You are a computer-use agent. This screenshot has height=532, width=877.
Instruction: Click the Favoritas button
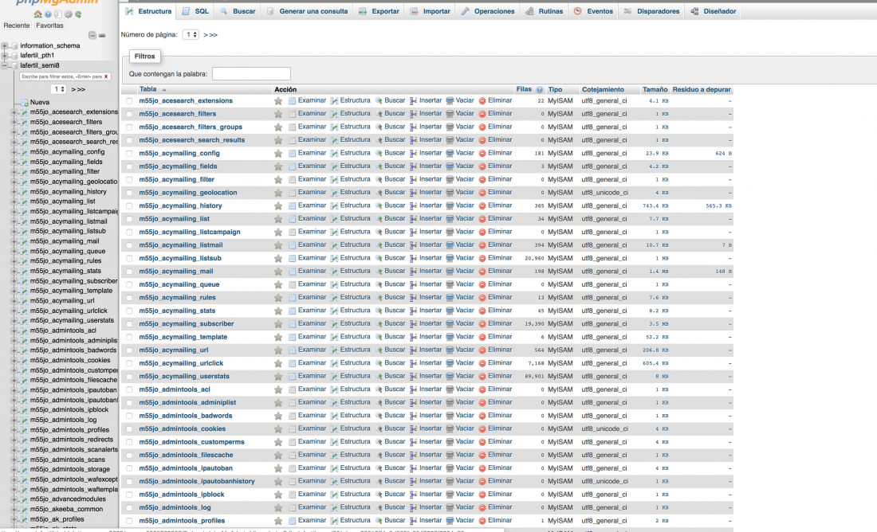click(x=49, y=25)
